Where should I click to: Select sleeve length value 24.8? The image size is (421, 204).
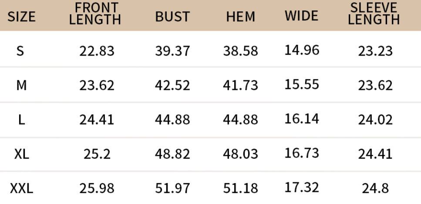(375, 188)
